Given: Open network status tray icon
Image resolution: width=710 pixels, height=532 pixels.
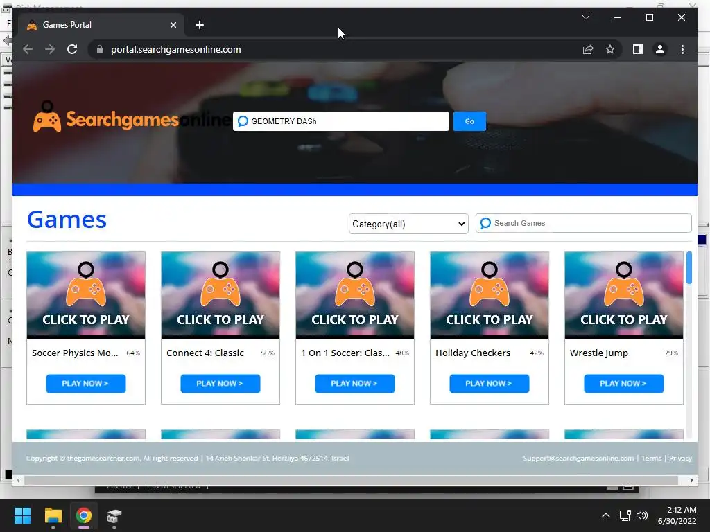Looking at the screenshot, I should point(625,515).
